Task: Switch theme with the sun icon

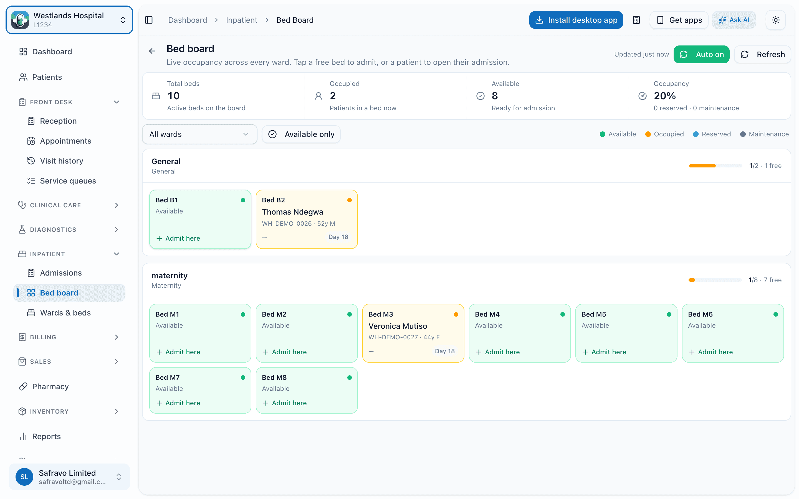Action: [x=775, y=20]
